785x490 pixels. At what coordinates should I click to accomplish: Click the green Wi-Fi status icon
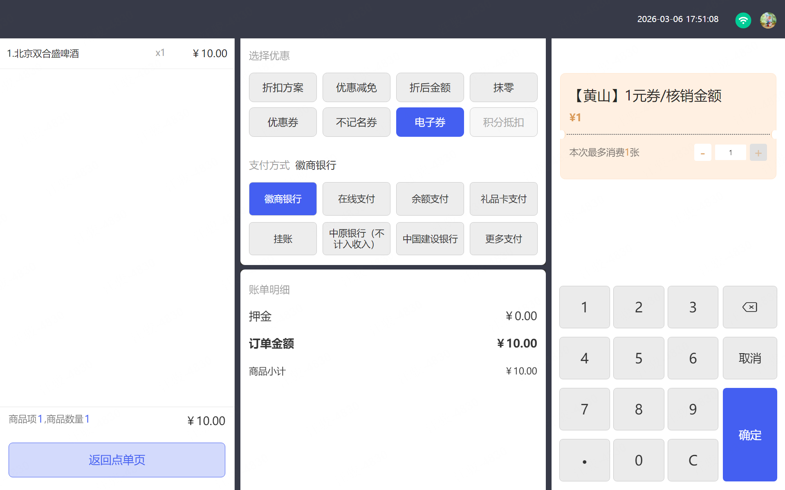click(x=743, y=20)
